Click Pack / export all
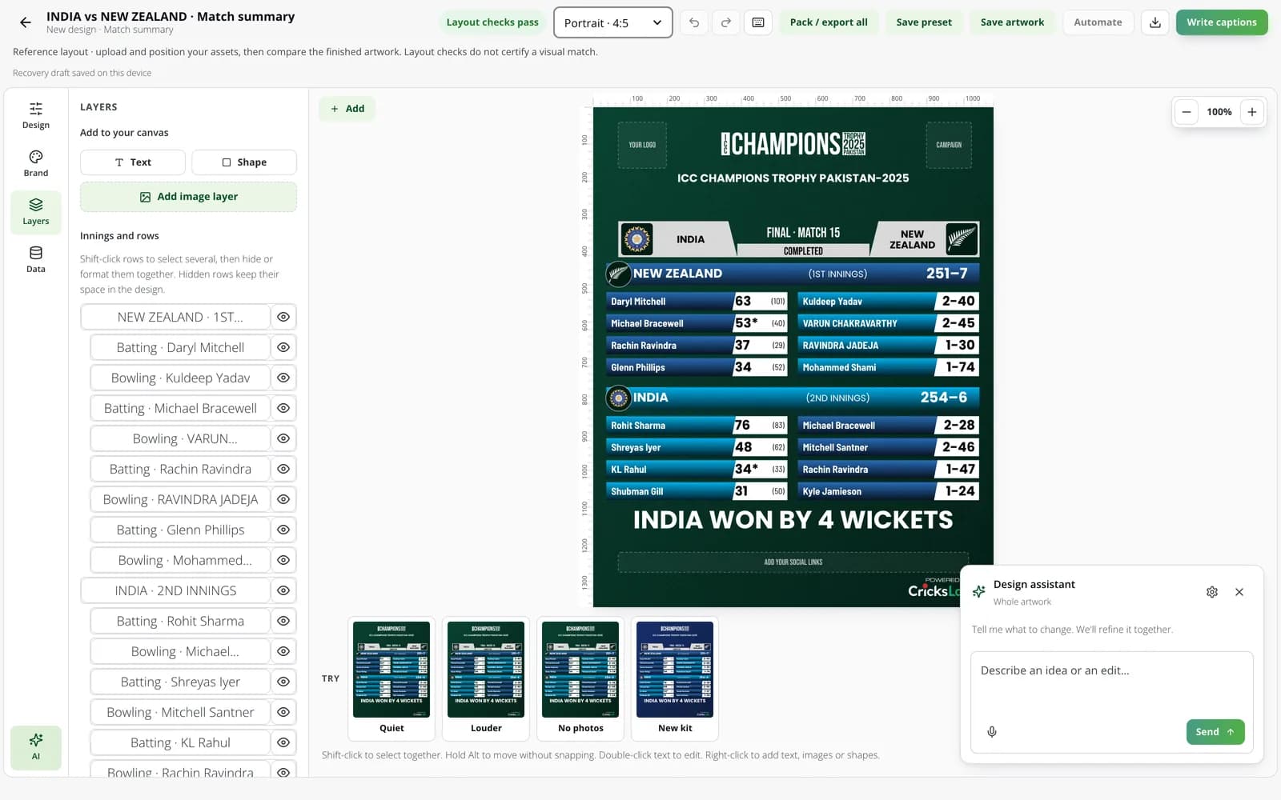Screen dimensions: 1281x800 829,22
